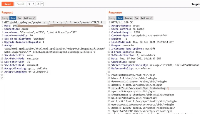The height and width of the screenshot is (114, 200).
Task: Click the 'HTTP/1.1 200 OK' status line
Action: [x=122, y=22]
